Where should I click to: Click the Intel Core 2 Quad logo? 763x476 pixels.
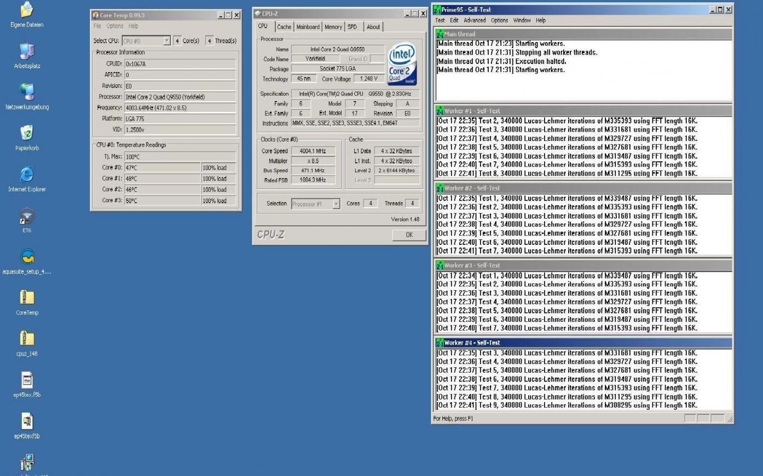[x=402, y=64]
